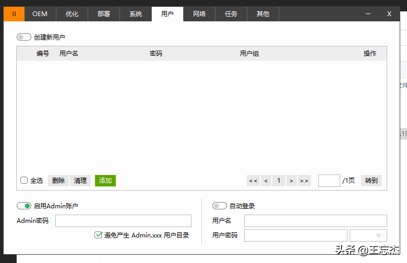Minimize the window with the dash button
This screenshot has height=263, width=407.
click(x=368, y=14)
